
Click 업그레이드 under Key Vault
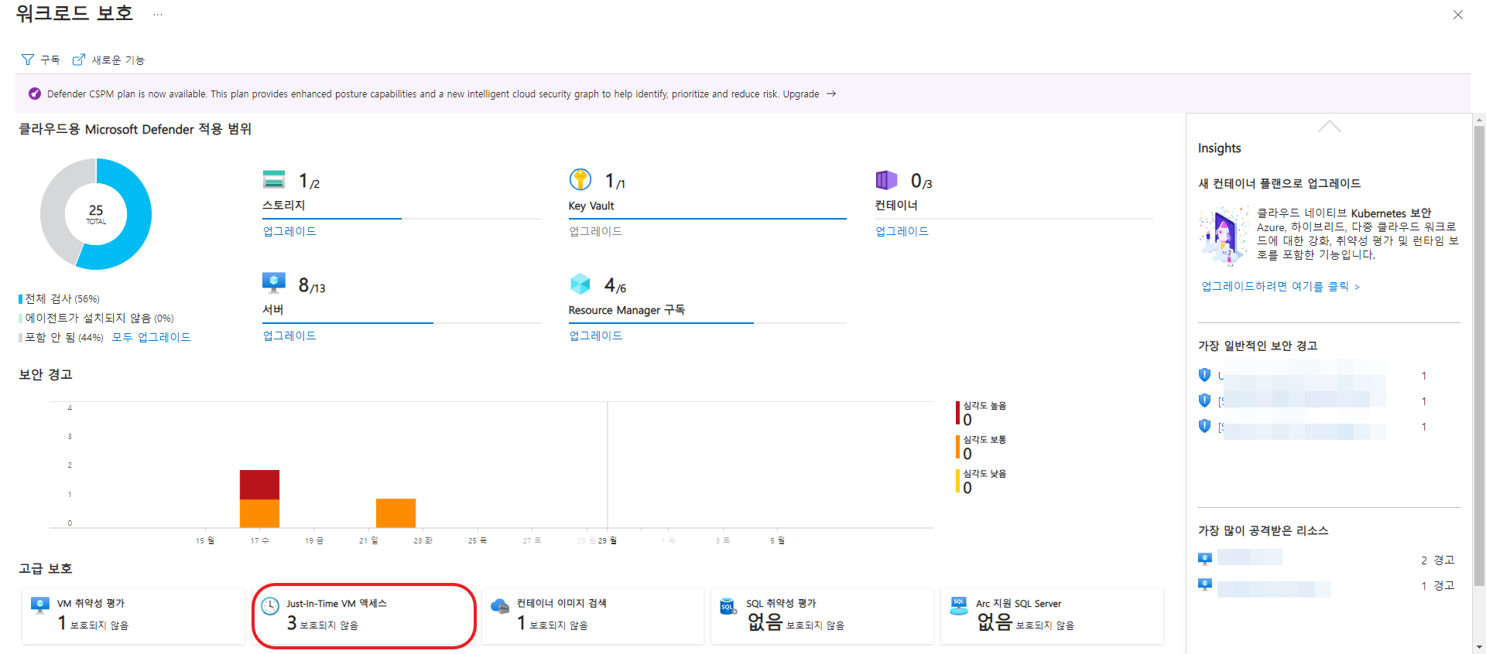(595, 231)
